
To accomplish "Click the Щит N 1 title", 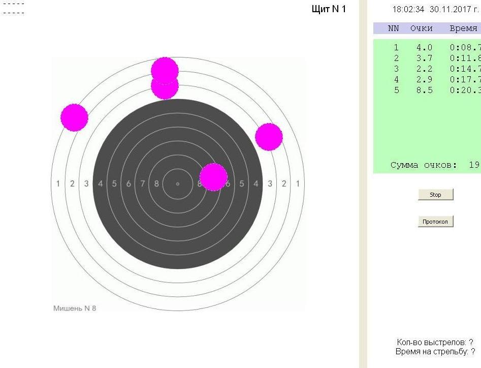I will pos(329,10).
